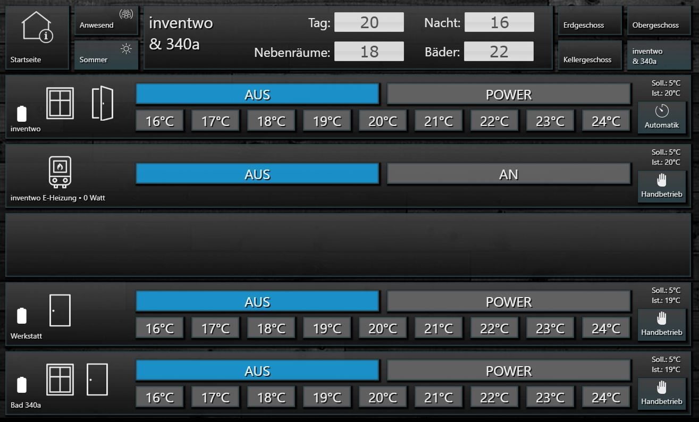Screen dimensions: 699x422
Task: Click the Werkstatt battery icon
Action: pos(22,315)
